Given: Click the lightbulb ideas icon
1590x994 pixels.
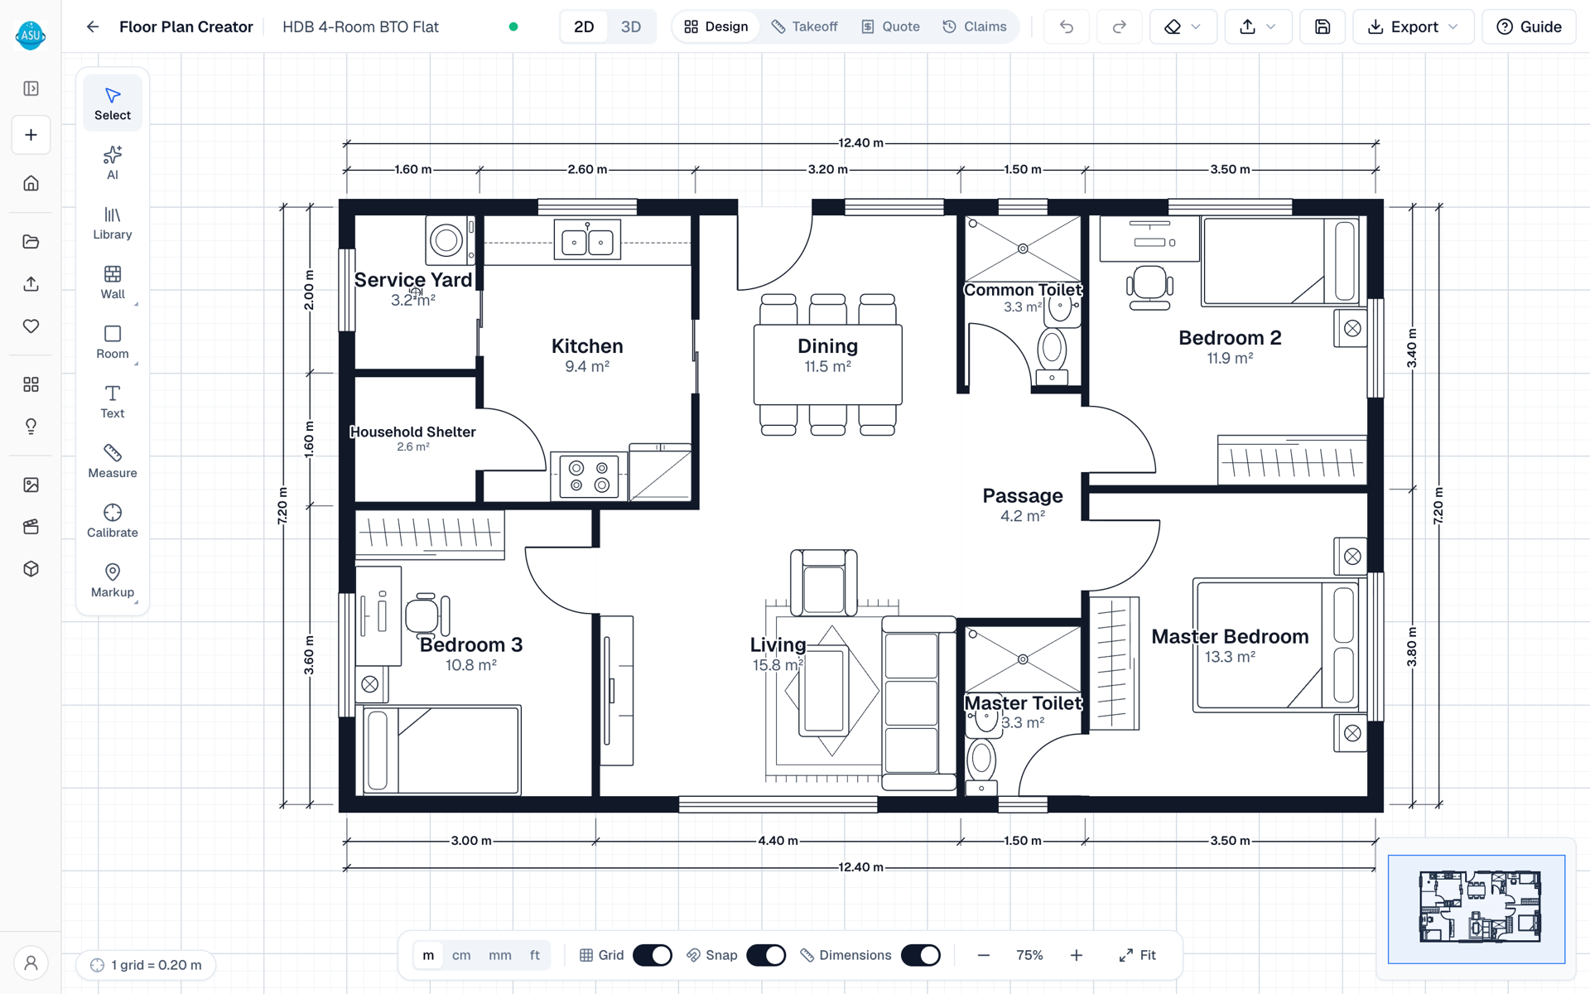Looking at the screenshot, I should point(31,427).
